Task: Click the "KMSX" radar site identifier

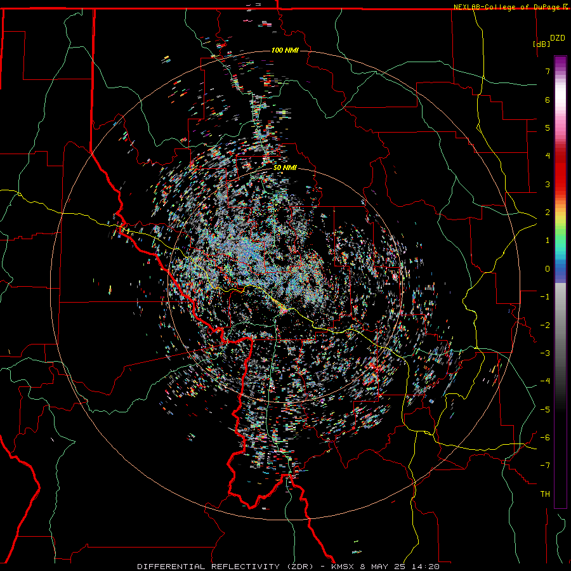Action: (x=343, y=567)
